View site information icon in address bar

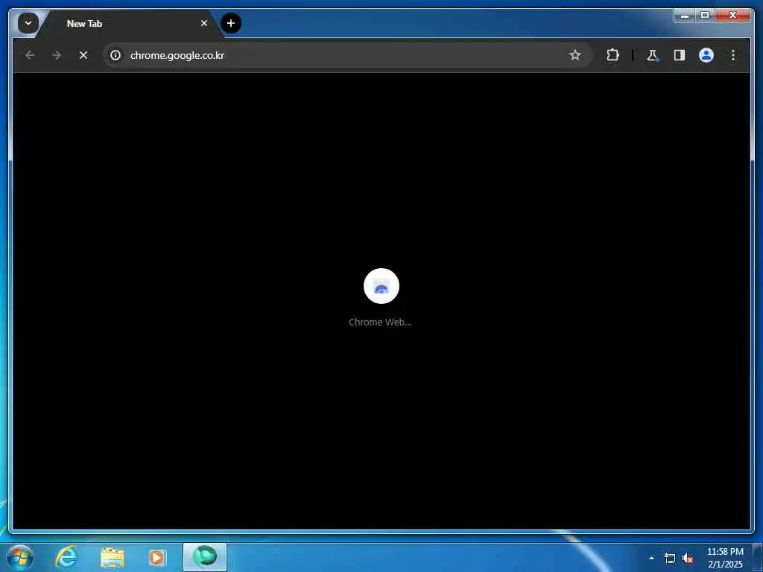(x=115, y=55)
